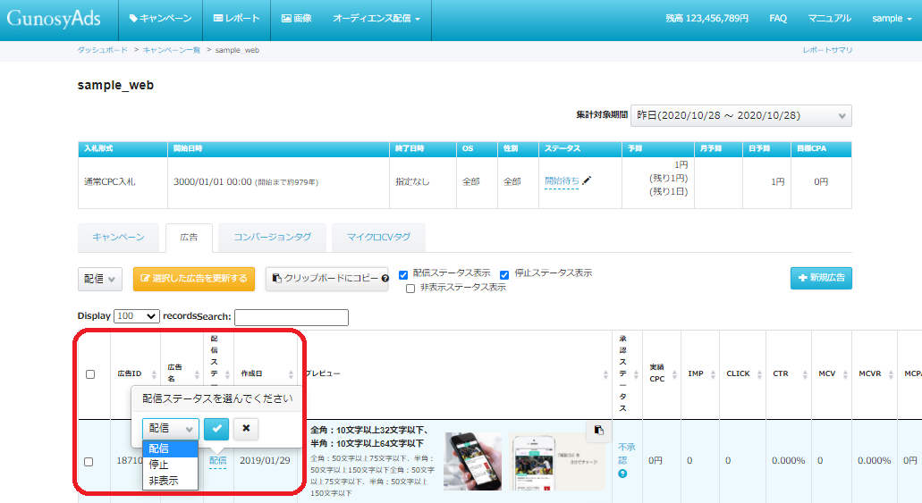The height and width of the screenshot is (503, 922).
Task: Click the 通常CPC入札 cell
Action: pyautogui.click(x=123, y=182)
